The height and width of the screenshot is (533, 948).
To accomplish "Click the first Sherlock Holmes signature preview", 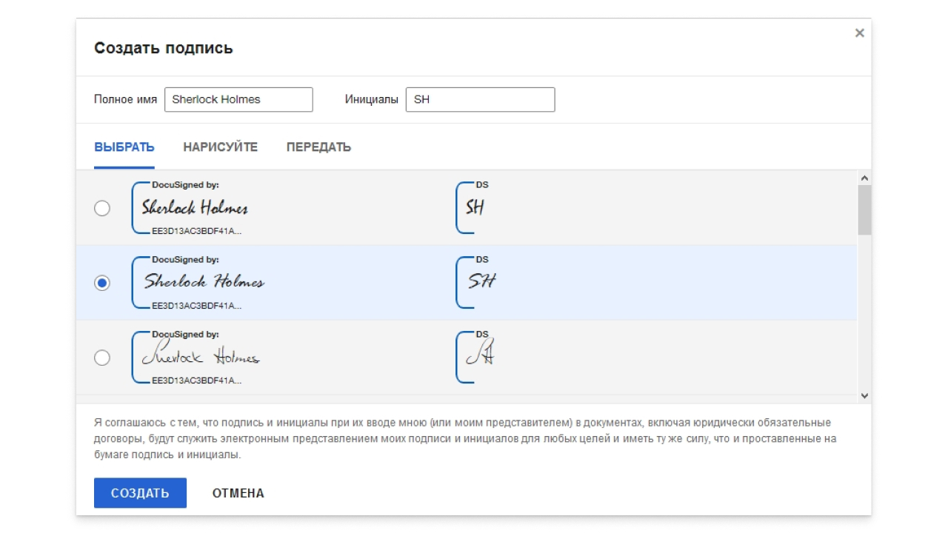I will point(195,208).
